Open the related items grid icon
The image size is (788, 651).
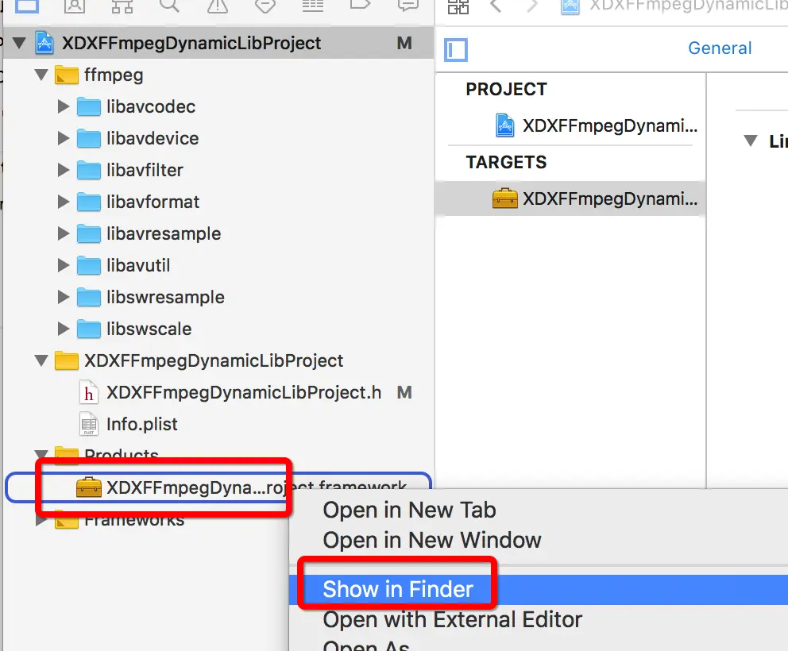point(458,6)
